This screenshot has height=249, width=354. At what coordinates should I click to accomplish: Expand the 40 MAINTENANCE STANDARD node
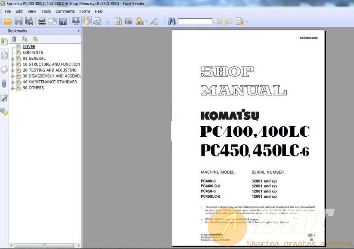click(13, 82)
